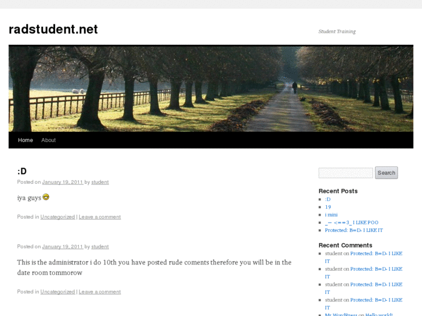Click the "Recent Comments" sidebar heading
This screenshot has height=316, width=422.
pos(345,245)
